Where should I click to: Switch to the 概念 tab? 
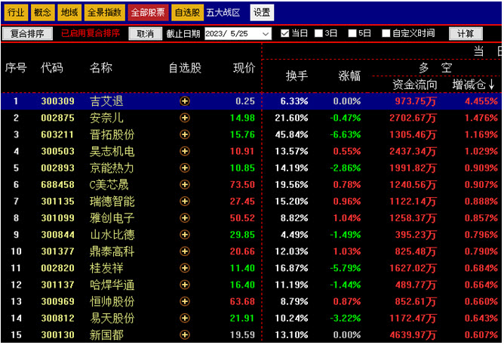(42, 13)
